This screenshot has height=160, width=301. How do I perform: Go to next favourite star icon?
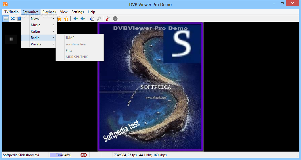[66, 19]
